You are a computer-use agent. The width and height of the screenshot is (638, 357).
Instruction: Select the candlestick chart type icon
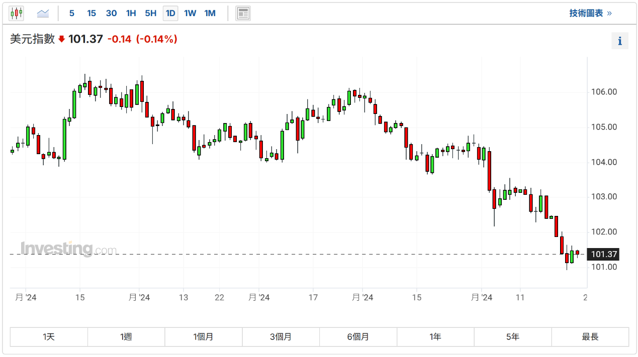(x=16, y=14)
